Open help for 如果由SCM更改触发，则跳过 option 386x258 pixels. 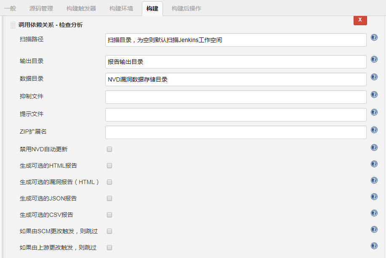click(374, 229)
